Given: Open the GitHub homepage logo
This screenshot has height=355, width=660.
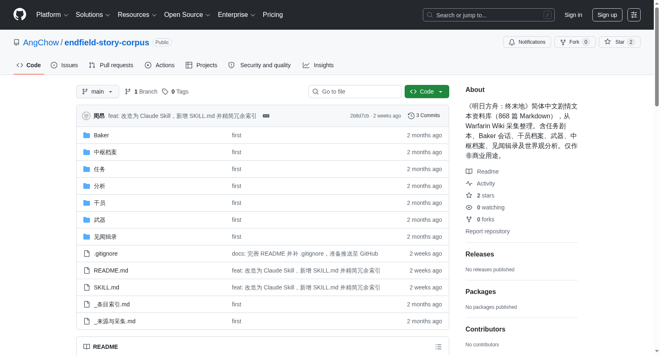Looking at the screenshot, I should tap(20, 15).
